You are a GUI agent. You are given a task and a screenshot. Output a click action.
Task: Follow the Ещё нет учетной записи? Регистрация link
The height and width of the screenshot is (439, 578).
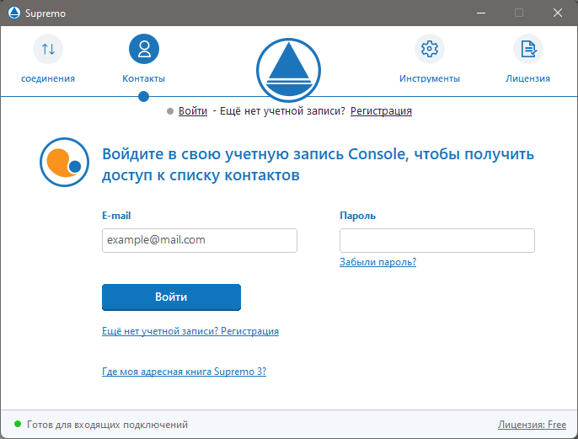190,331
